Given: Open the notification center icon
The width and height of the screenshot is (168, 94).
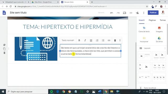Looking at the screenshot, I should pyautogui.click(x=164, y=91).
